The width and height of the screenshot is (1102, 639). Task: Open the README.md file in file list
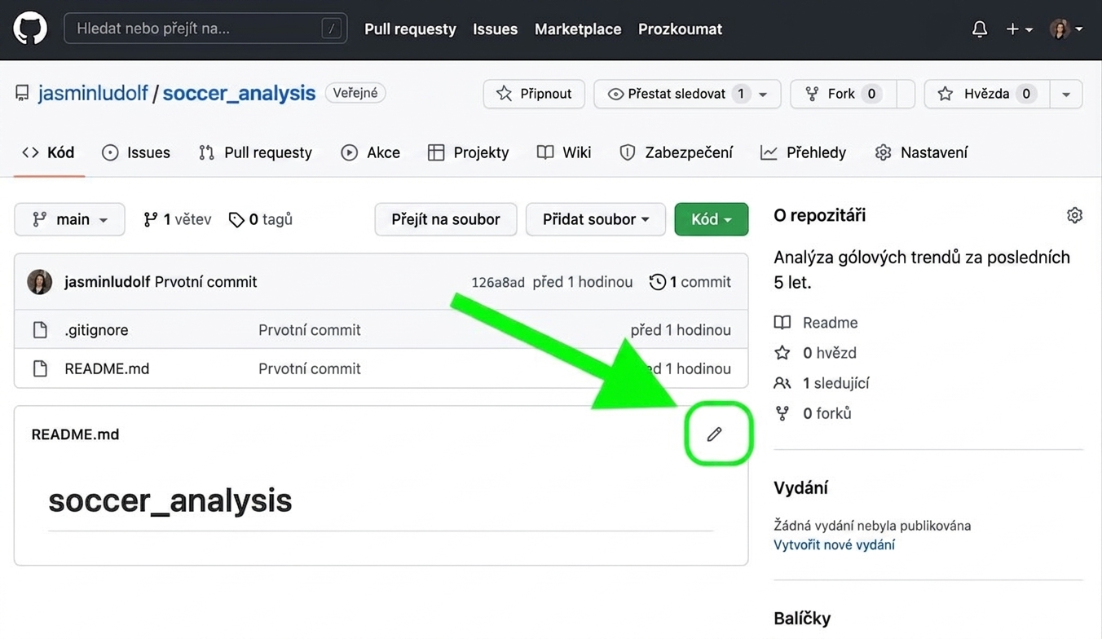point(107,368)
